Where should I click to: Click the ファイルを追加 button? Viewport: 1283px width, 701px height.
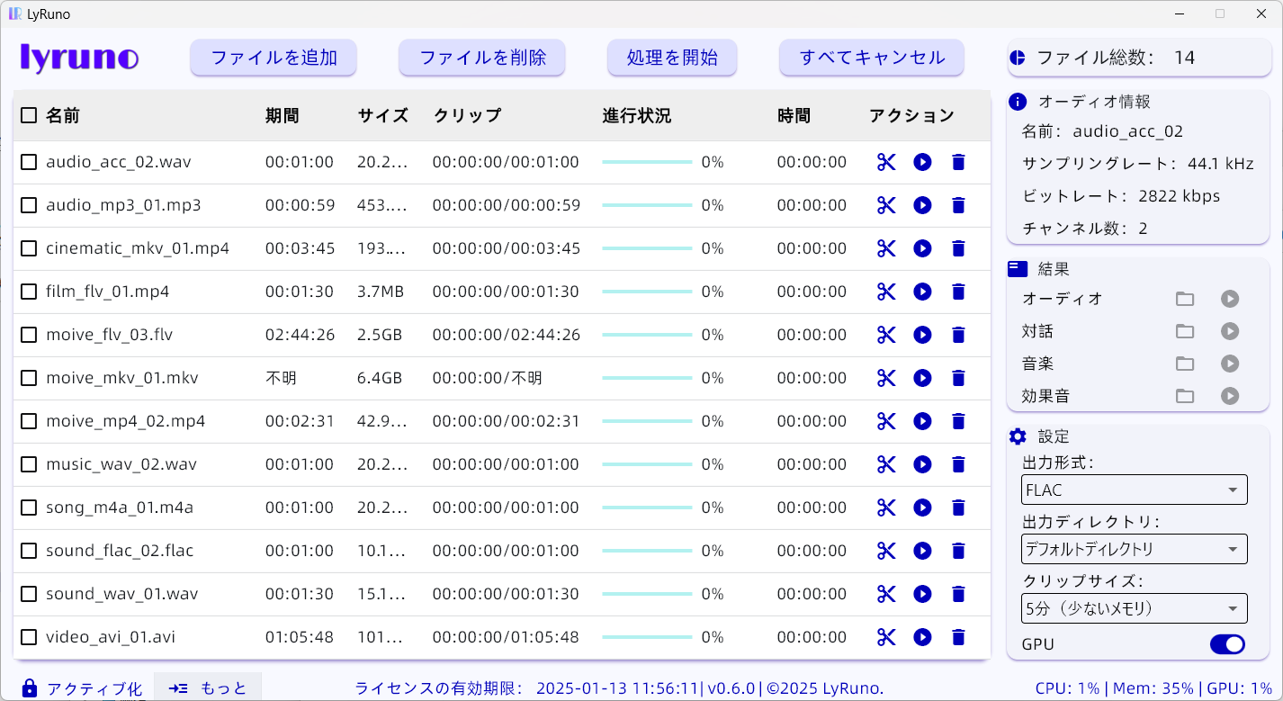[273, 57]
